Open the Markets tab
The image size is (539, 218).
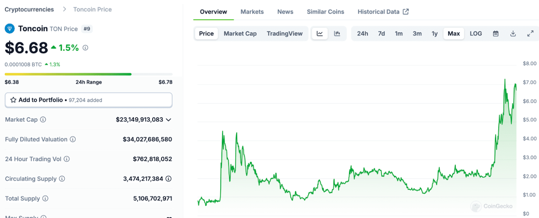252,12
